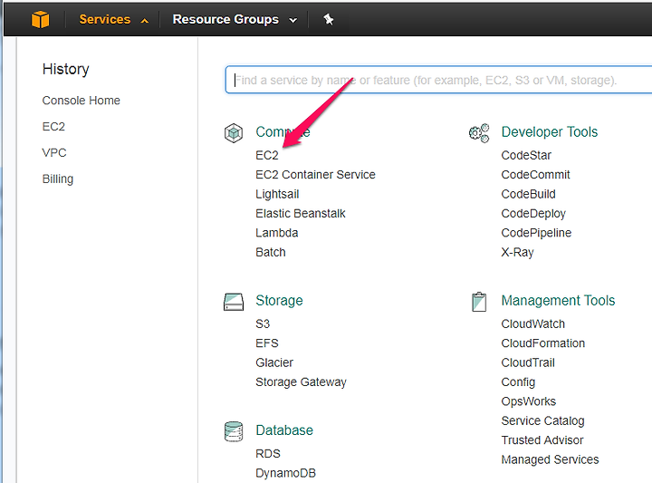
Task: Click the History heading
Action: (66, 69)
